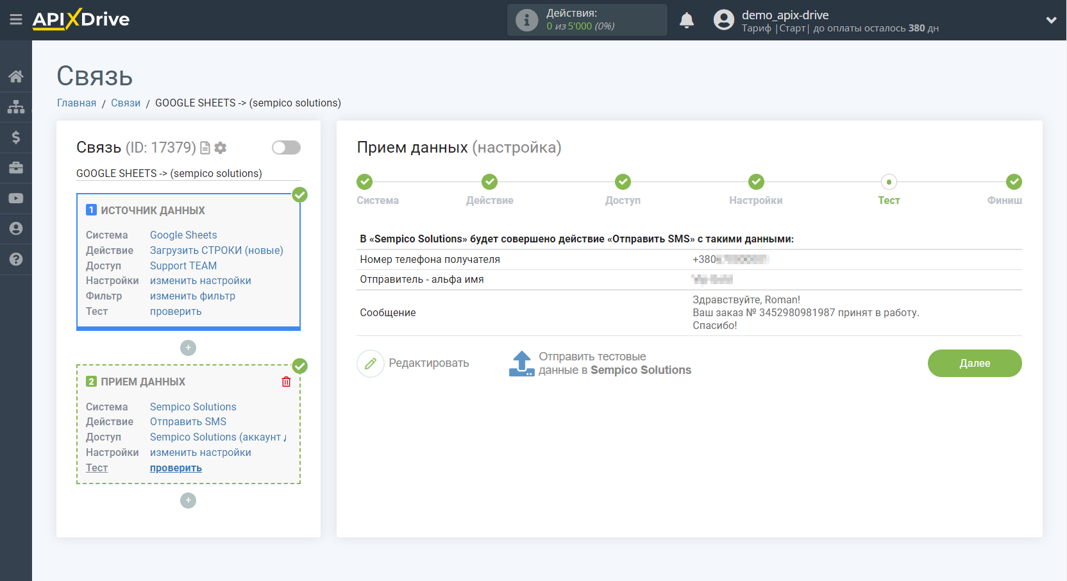
Task: Open connection settings gear icon
Action: tap(221, 148)
